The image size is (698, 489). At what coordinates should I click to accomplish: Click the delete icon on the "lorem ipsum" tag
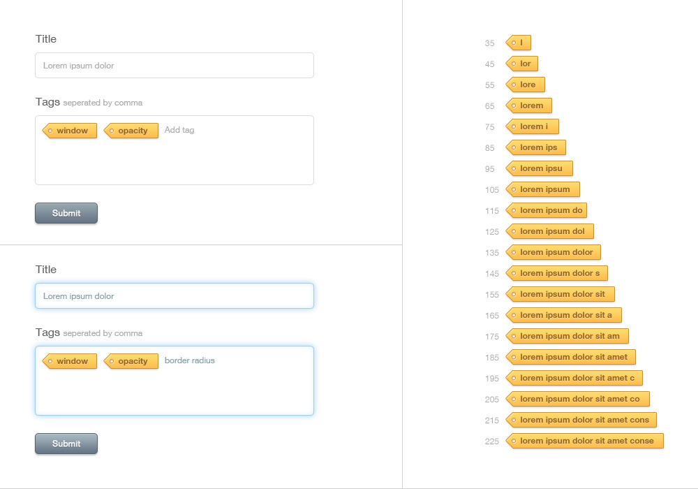coord(515,189)
